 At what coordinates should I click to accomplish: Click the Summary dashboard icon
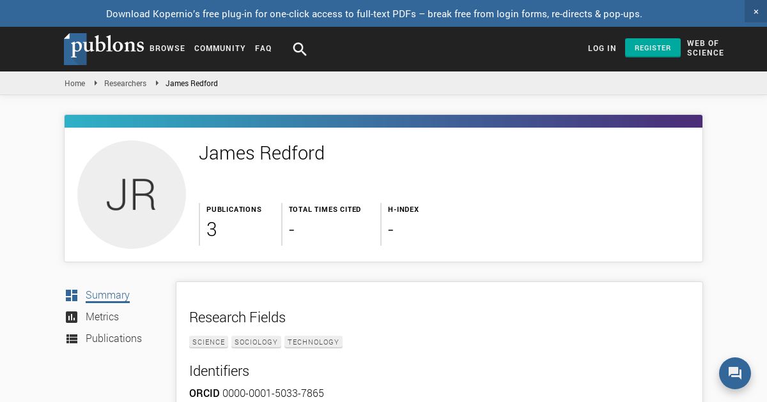pos(72,295)
